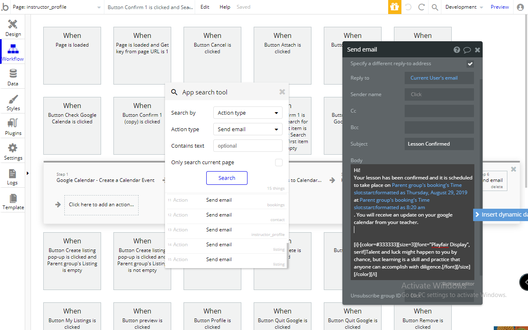Click 'Insert dynamic data' button
Screen dimensions: 528x330
click(x=501, y=214)
